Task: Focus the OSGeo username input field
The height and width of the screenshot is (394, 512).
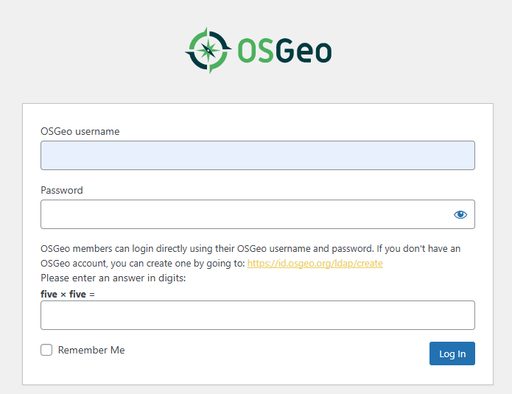Action: pos(257,155)
